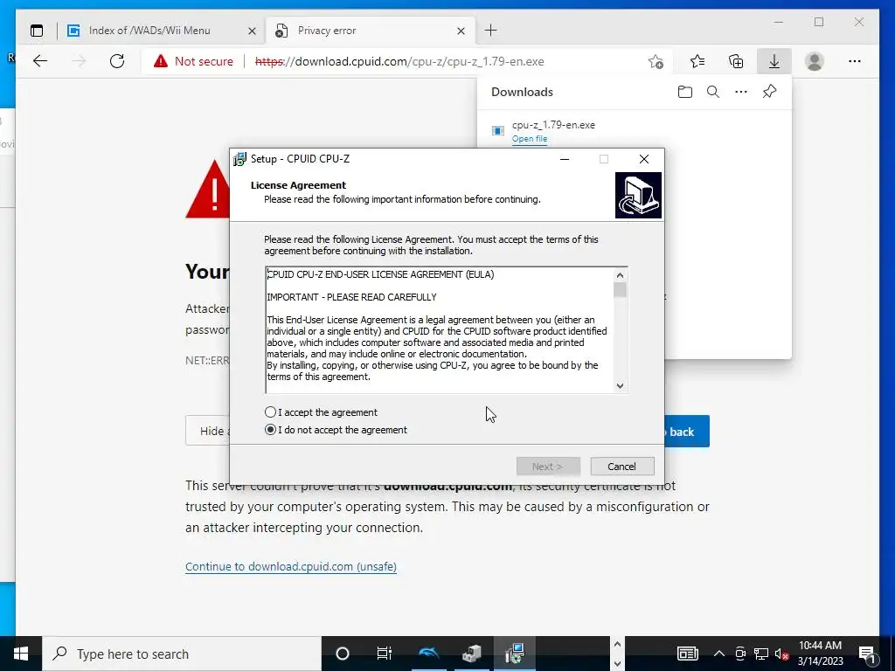Click the disabled 'Next >' button in Setup
Image resolution: width=895 pixels, height=671 pixels.
(x=548, y=467)
